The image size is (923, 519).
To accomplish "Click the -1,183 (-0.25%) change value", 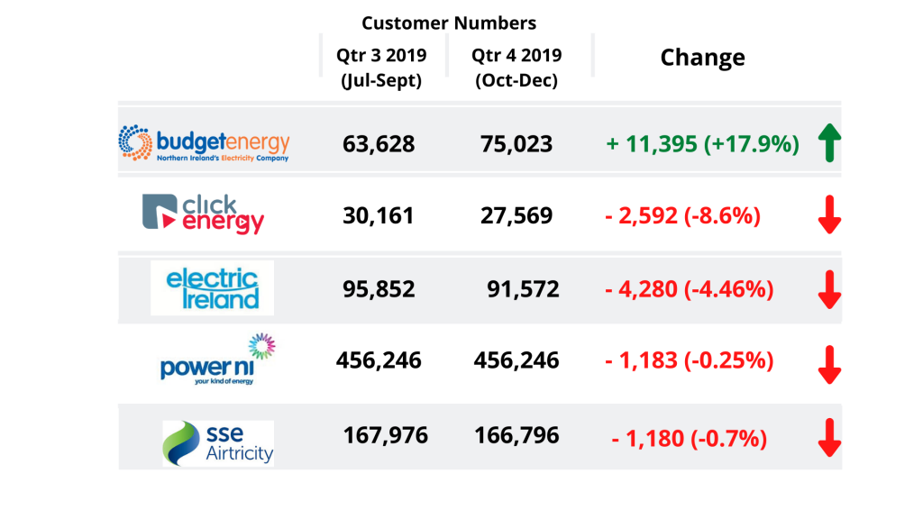I will 690,360.
